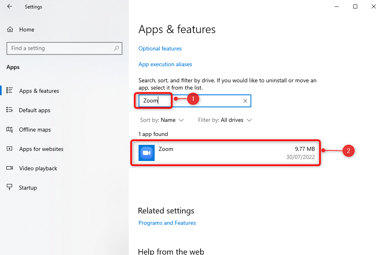383x255 pixels.
Task: Go to Video playback settings label
Action: 38,168
